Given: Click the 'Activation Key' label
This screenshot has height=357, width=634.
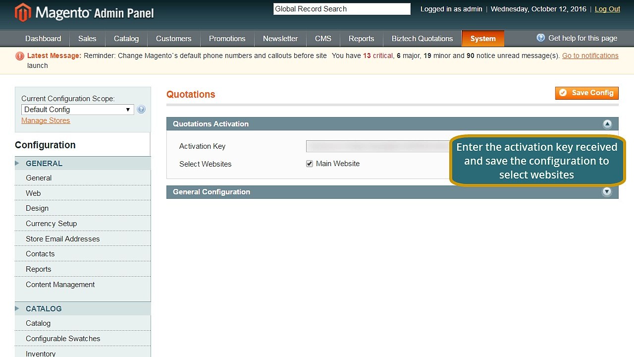Looking at the screenshot, I should (x=202, y=146).
